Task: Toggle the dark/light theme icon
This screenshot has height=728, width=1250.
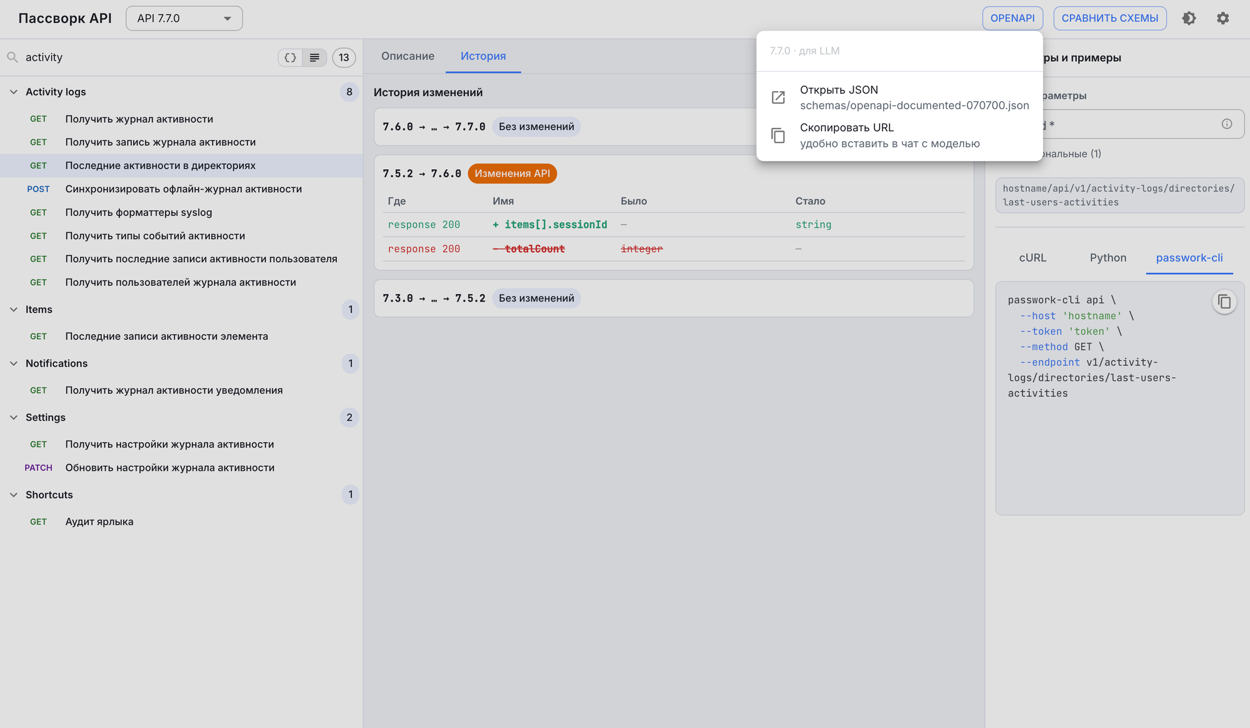Action: click(1189, 18)
